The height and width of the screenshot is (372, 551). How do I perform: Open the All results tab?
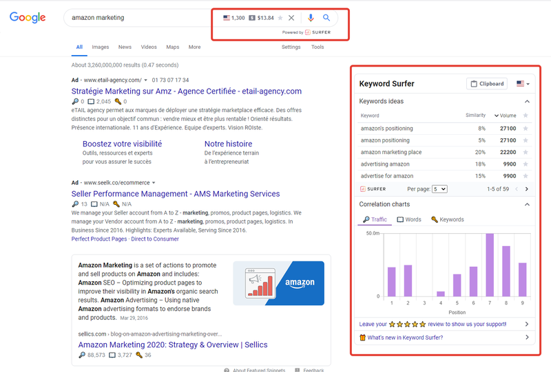coord(79,47)
